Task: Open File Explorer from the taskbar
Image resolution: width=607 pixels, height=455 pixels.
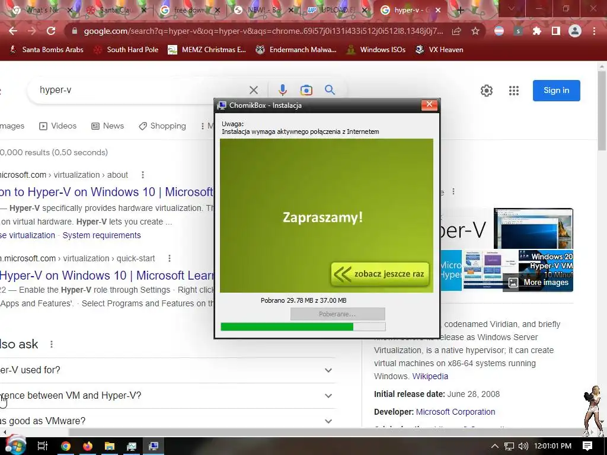Action: [110, 446]
